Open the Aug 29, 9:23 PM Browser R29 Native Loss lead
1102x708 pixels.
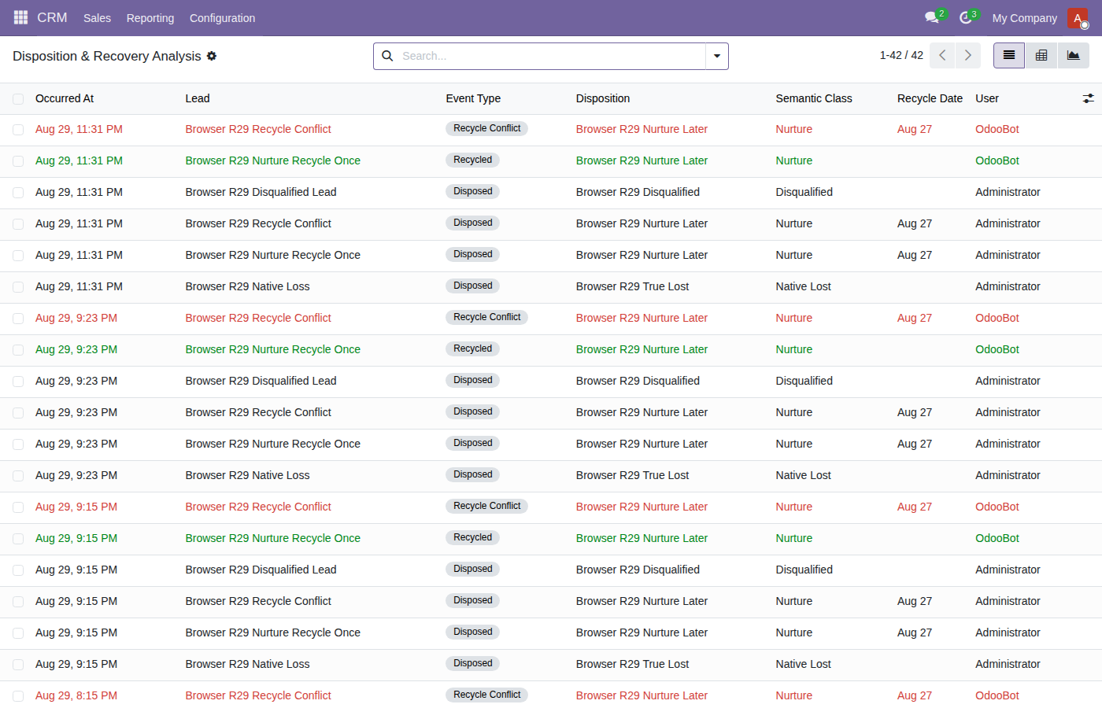(x=248, y=475)
